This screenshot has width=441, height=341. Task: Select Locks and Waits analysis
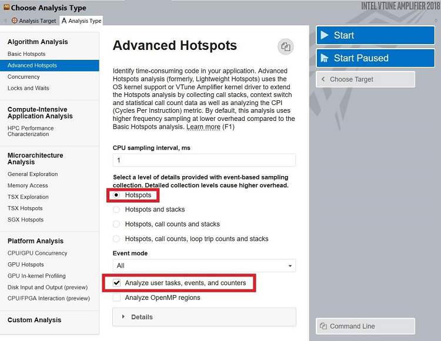click(x=28, y=88)
